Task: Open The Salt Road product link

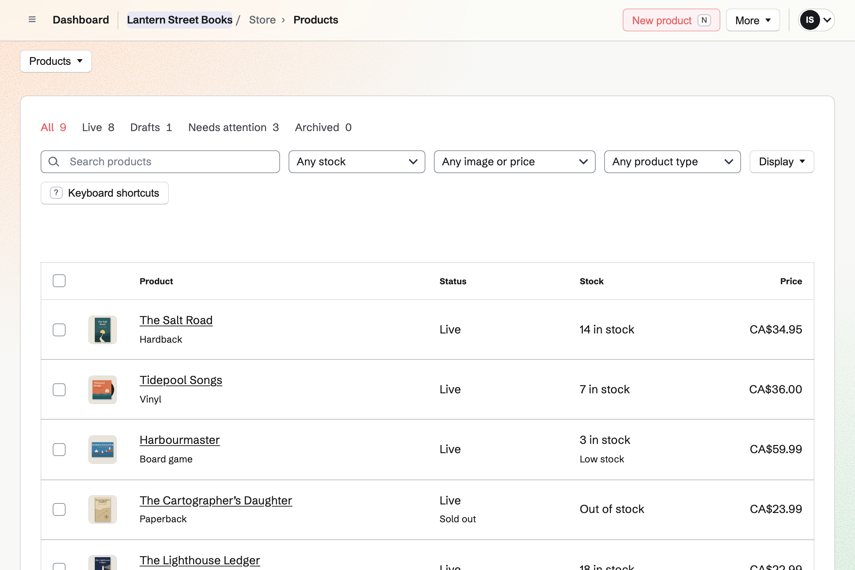Action: pyautogui.click(x=176, y=320)
